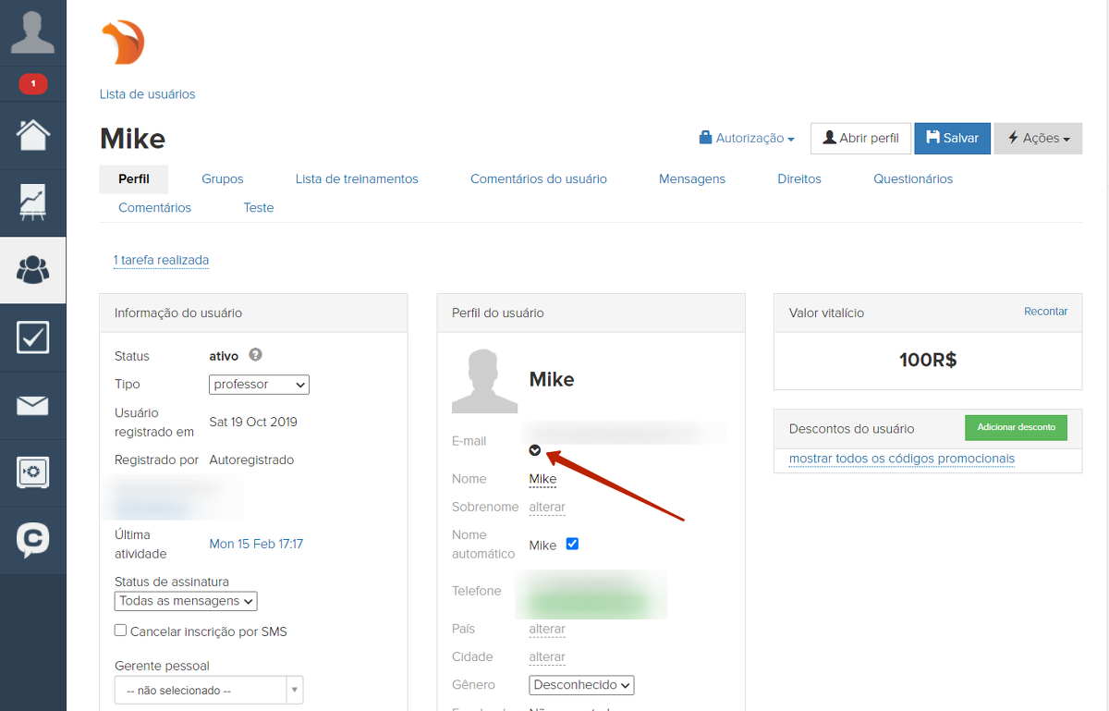Image resolution: width=1109 pixels, height=711 pixels.
Task: Open the chart presentation sidebar icon
Action: point(32,202)
